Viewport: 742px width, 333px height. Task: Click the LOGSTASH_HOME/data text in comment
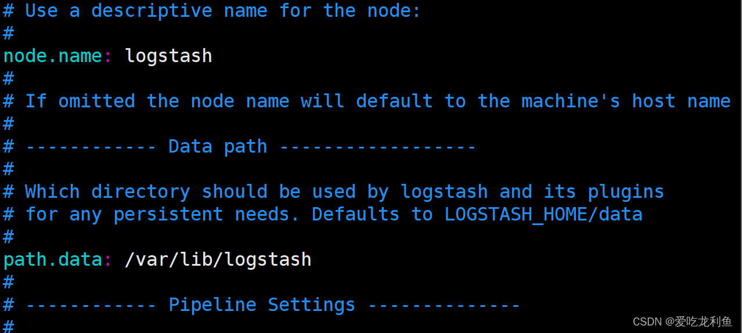(x=543, y=215)
